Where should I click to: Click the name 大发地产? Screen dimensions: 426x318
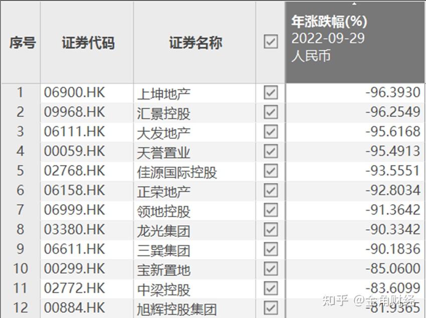click(163, 133)
